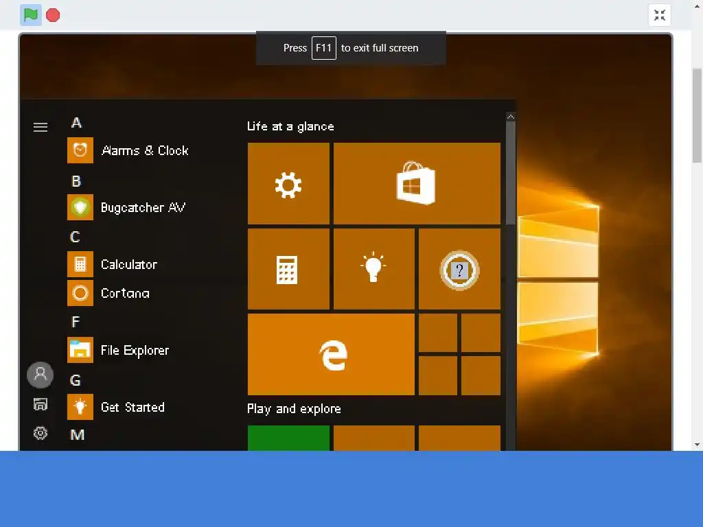This screenshot has width=703, height=527.
Task: Click the user account avatar icon
Action: tap(40, 375)
